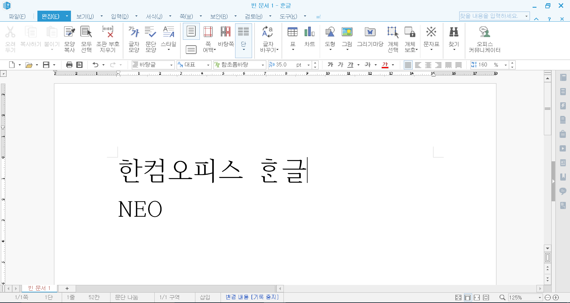Click the 찾기 (find) binoculars icon
The height and width of the screenshot is (303, 570).
click(x=454, y=39)
